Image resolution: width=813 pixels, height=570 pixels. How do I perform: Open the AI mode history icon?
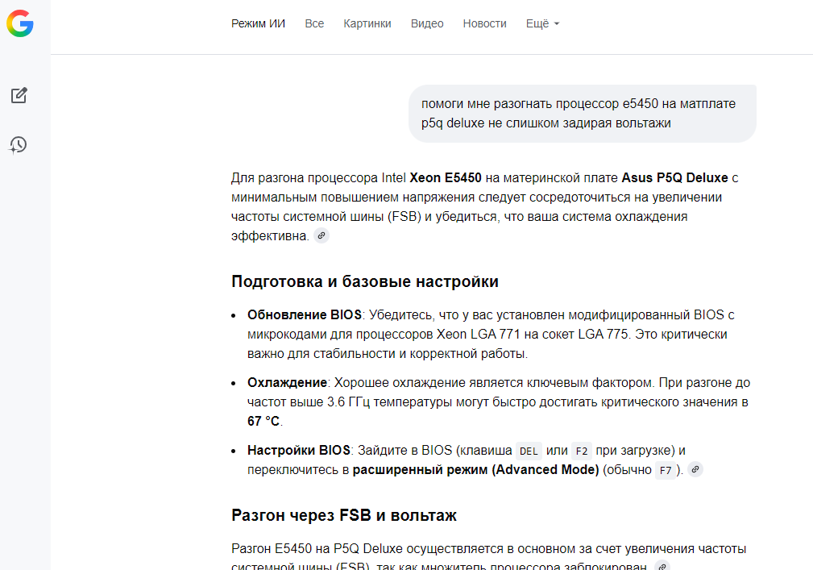19,144
